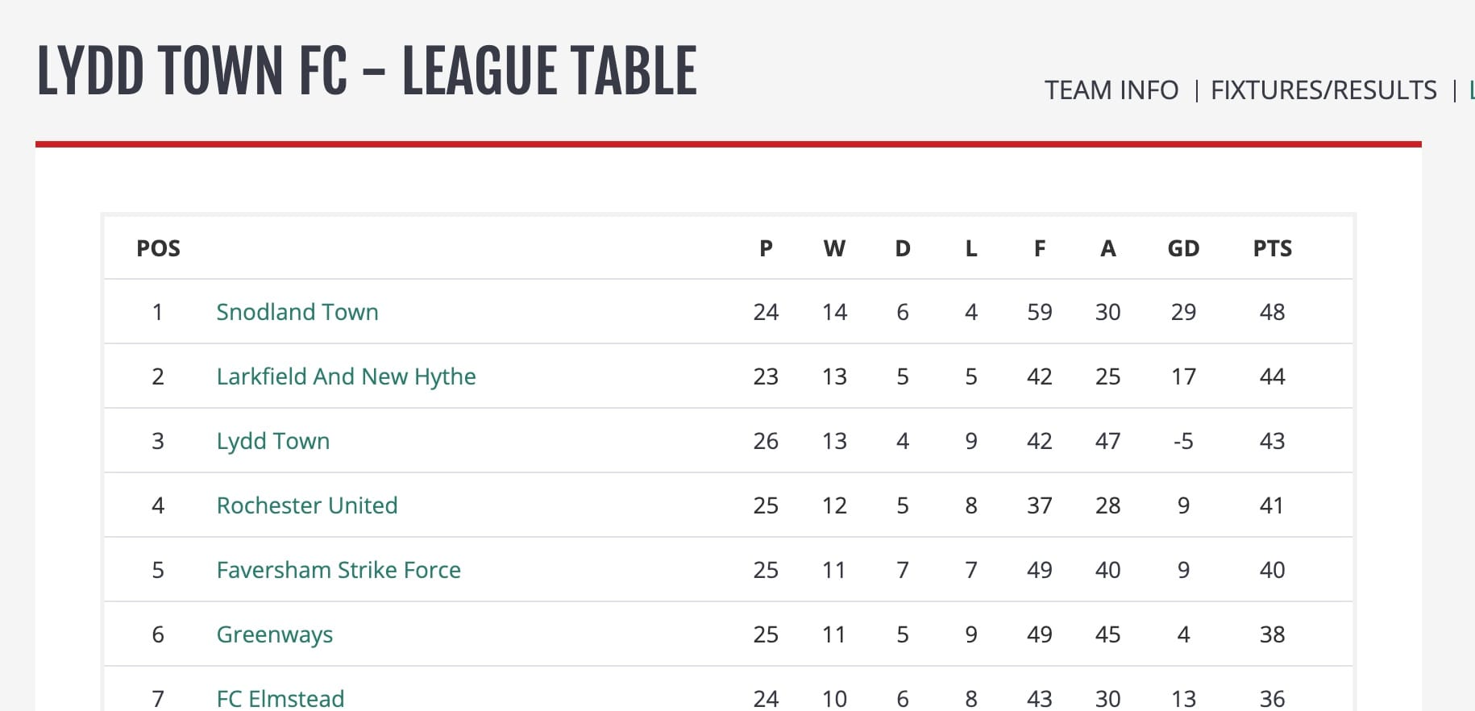
Task: Go to the Fixtures/Results tab
Action: tap(1323, 90)
